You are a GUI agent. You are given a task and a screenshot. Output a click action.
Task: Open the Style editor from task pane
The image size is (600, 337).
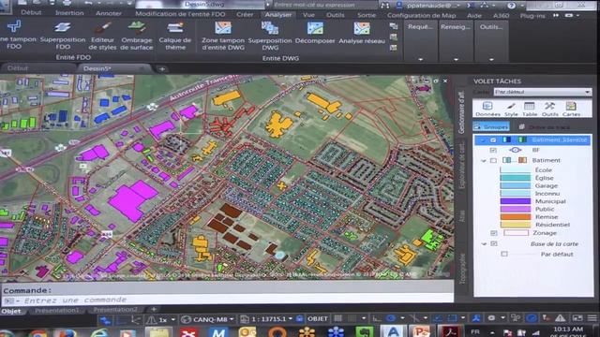[x=511, y=109]
